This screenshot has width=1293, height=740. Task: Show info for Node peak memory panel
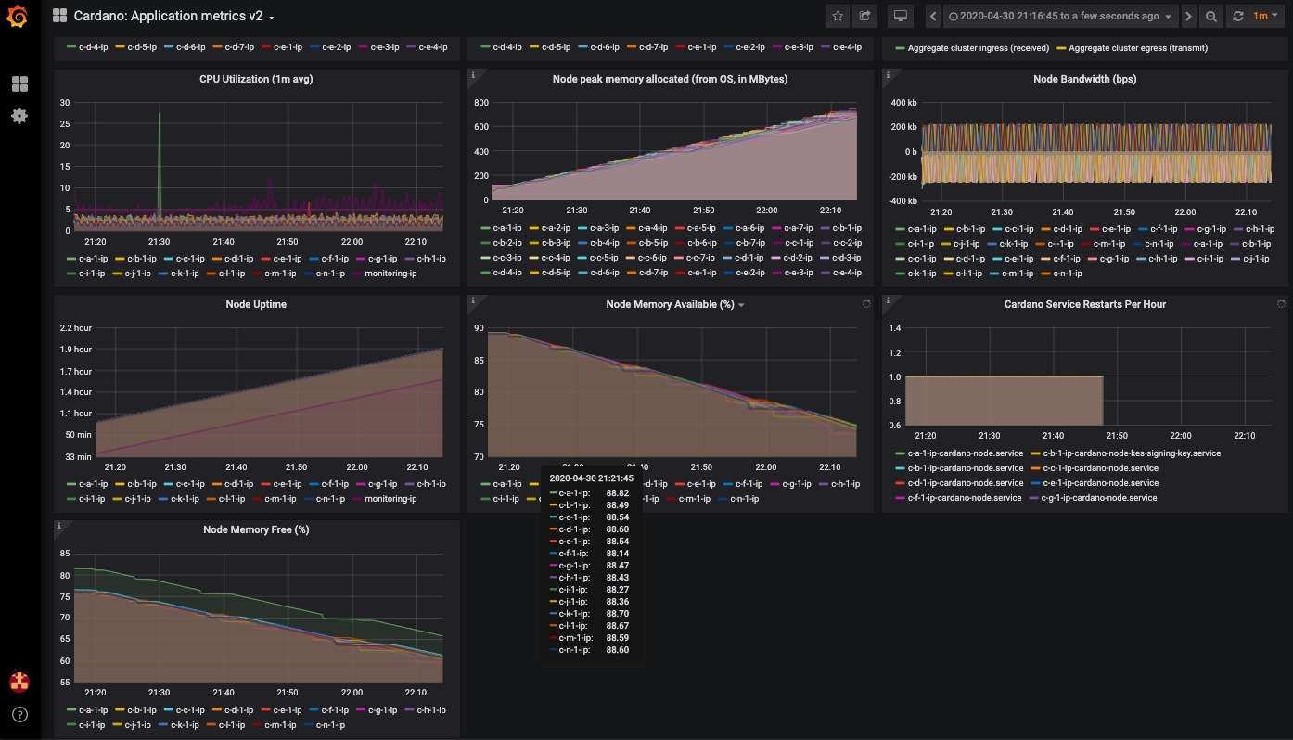click(x=474, y=75)
